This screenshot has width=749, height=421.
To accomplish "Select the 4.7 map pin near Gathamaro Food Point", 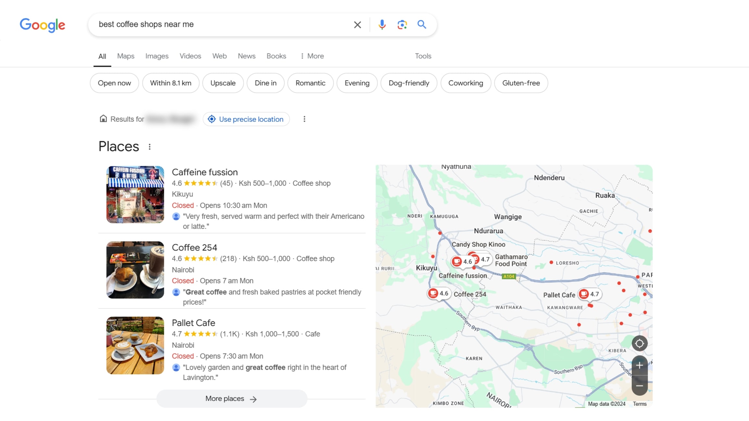I will (x=484, y=259).
